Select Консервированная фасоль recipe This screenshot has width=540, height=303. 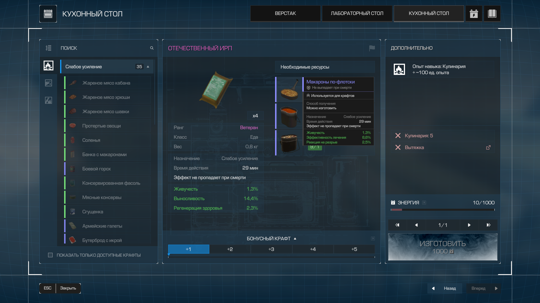coord(107,183)
